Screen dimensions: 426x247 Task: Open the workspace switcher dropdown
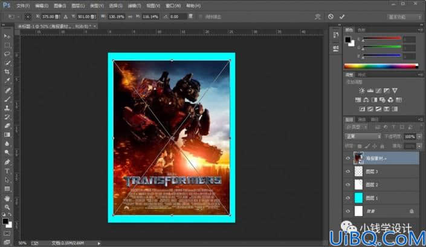coord(404,17)
